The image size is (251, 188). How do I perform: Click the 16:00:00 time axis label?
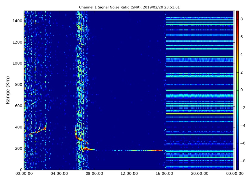point(164,174)
